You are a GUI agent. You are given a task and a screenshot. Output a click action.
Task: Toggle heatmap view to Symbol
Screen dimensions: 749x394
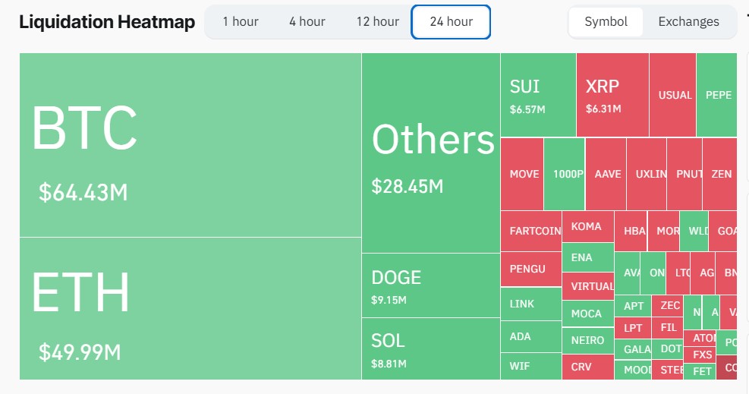[606, 21]
